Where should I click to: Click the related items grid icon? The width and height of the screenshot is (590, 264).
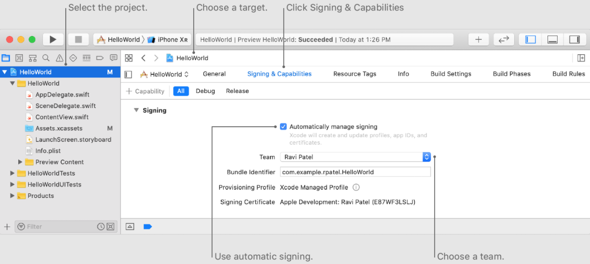(129, 58)
